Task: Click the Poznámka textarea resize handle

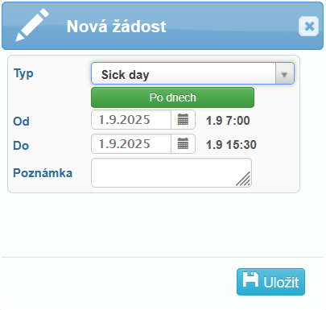Action: pos(243,179)
